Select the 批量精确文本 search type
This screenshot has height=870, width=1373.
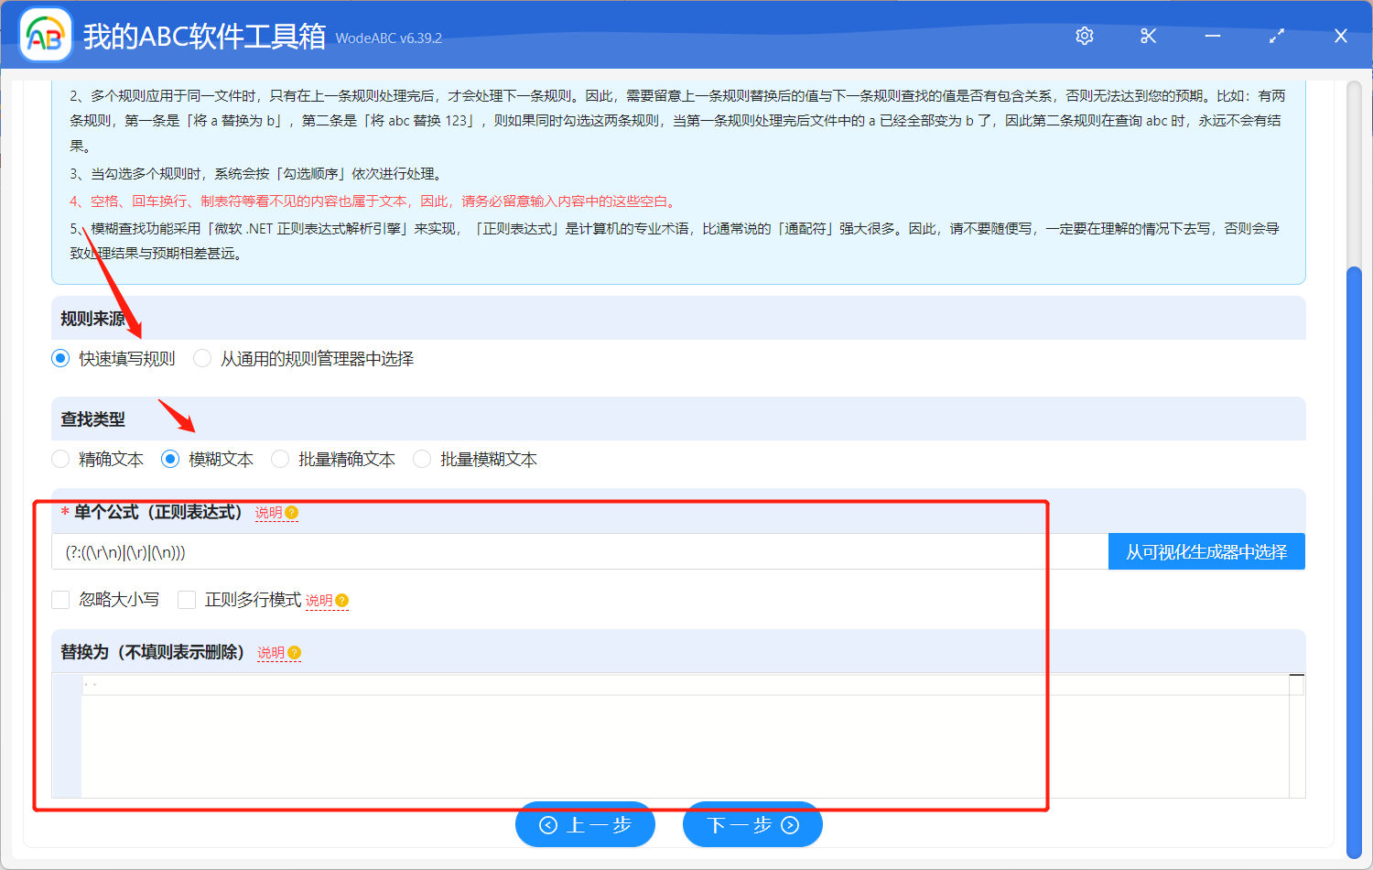(279, 459)
